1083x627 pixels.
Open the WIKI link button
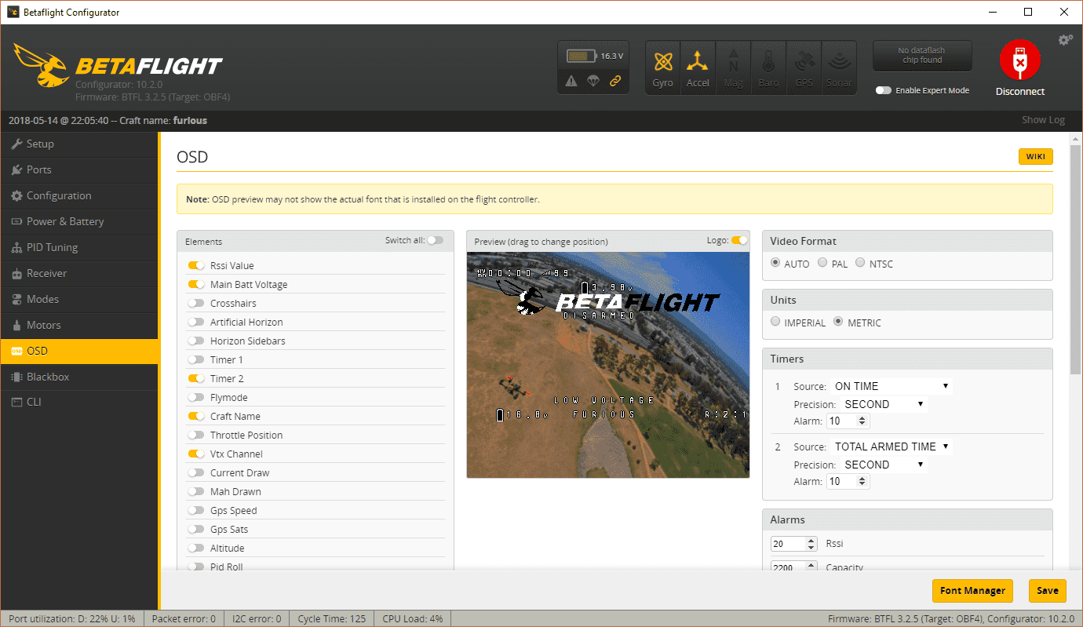click(1035, 156)
